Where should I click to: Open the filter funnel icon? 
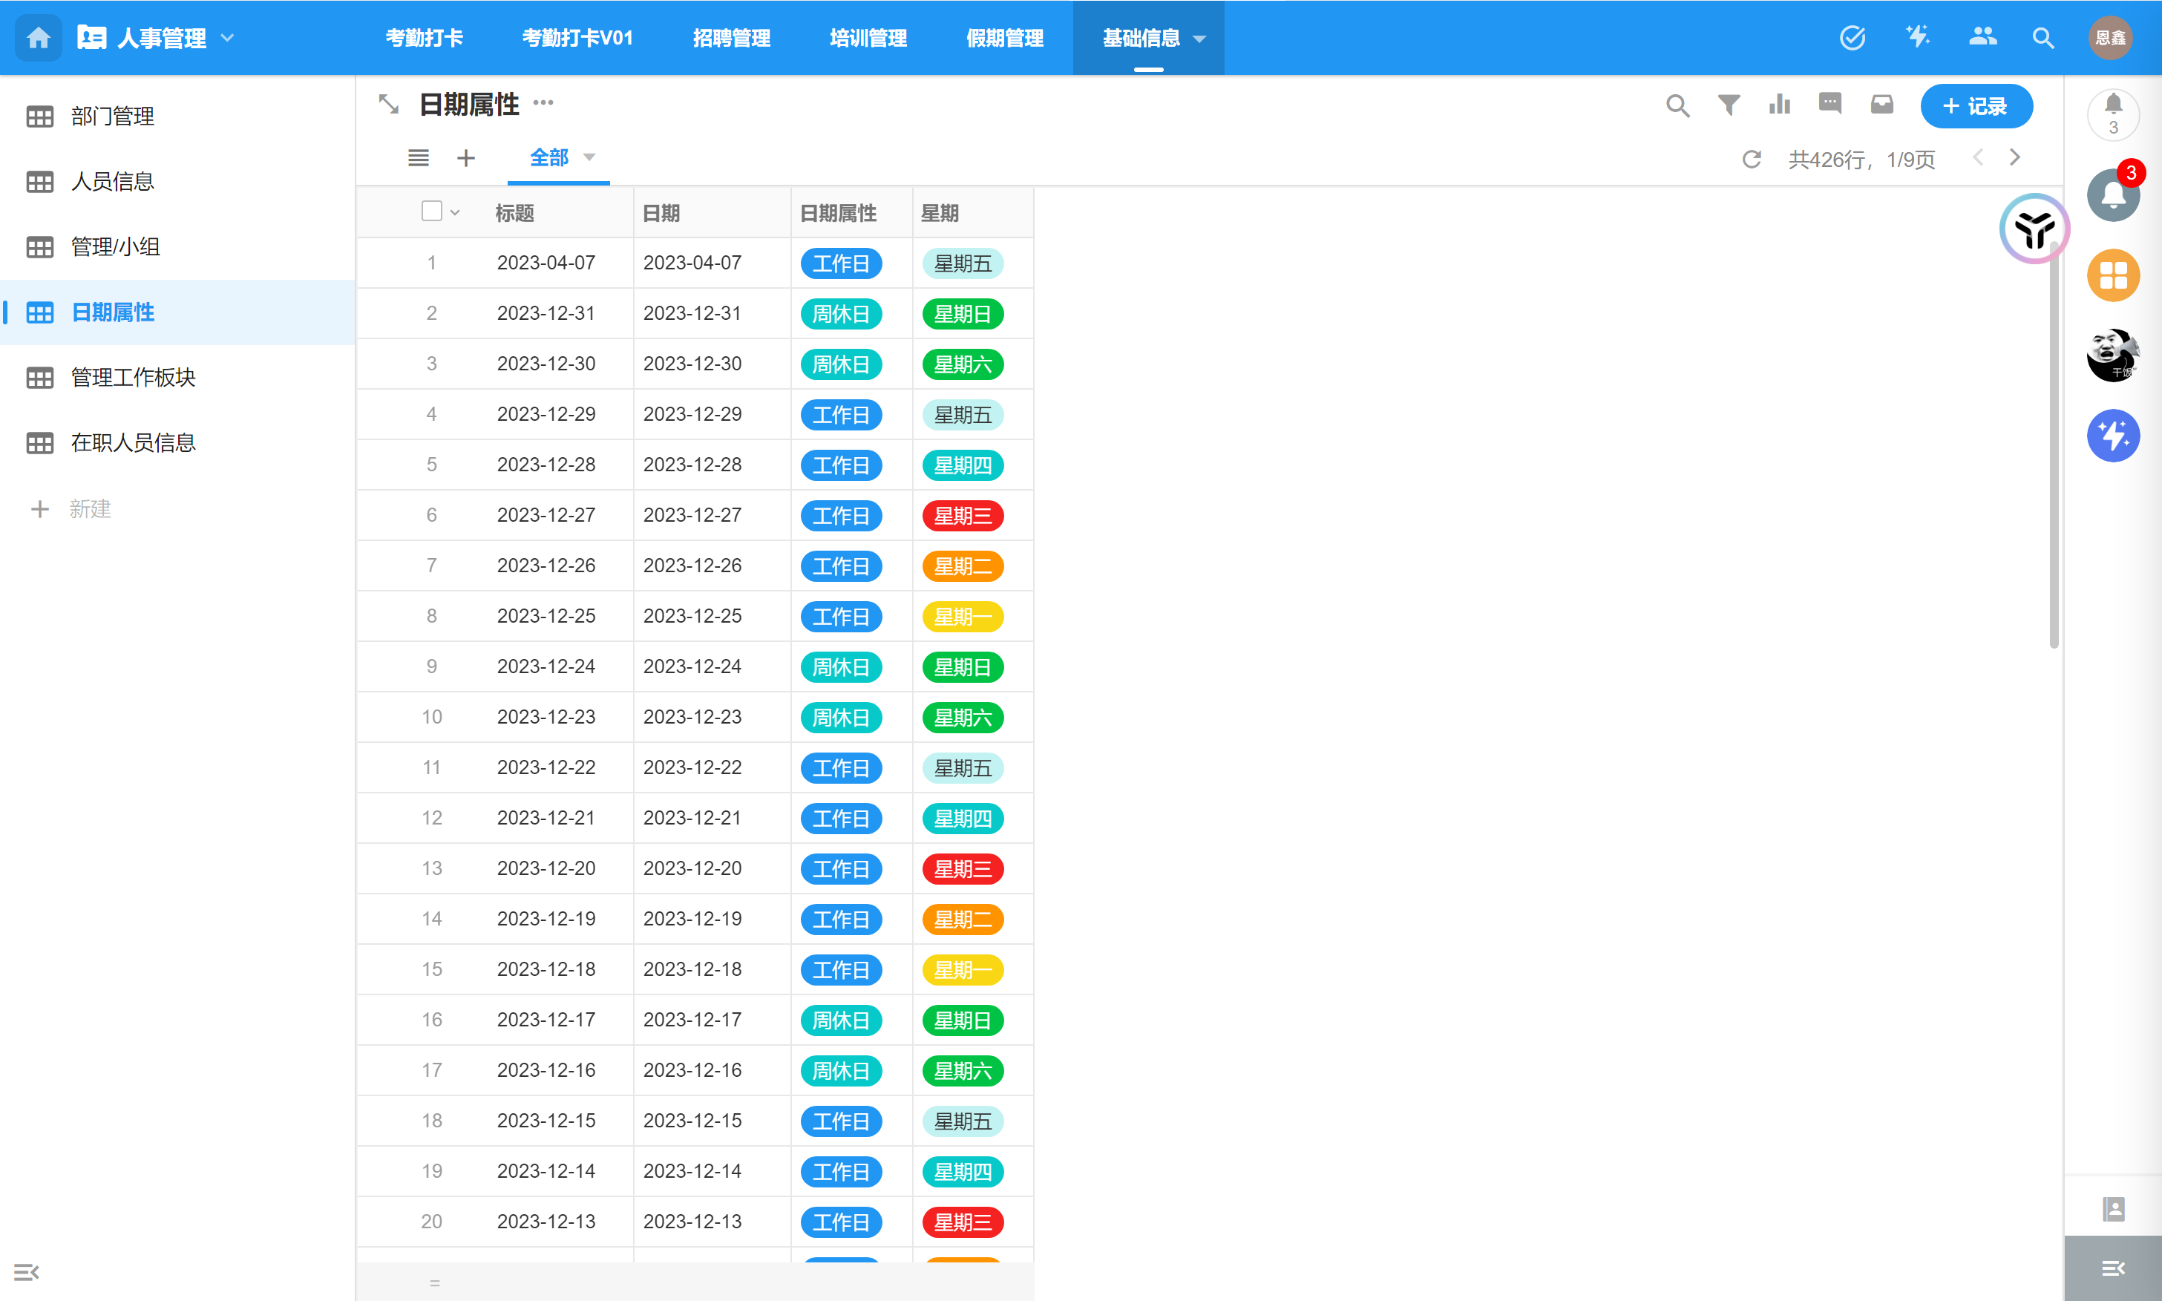tap(1728, 105)
